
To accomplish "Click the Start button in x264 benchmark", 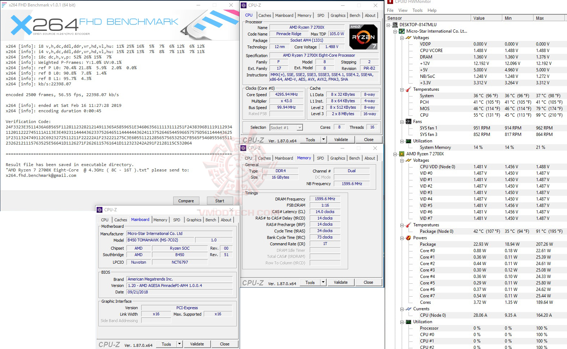I will click(220, 201).
